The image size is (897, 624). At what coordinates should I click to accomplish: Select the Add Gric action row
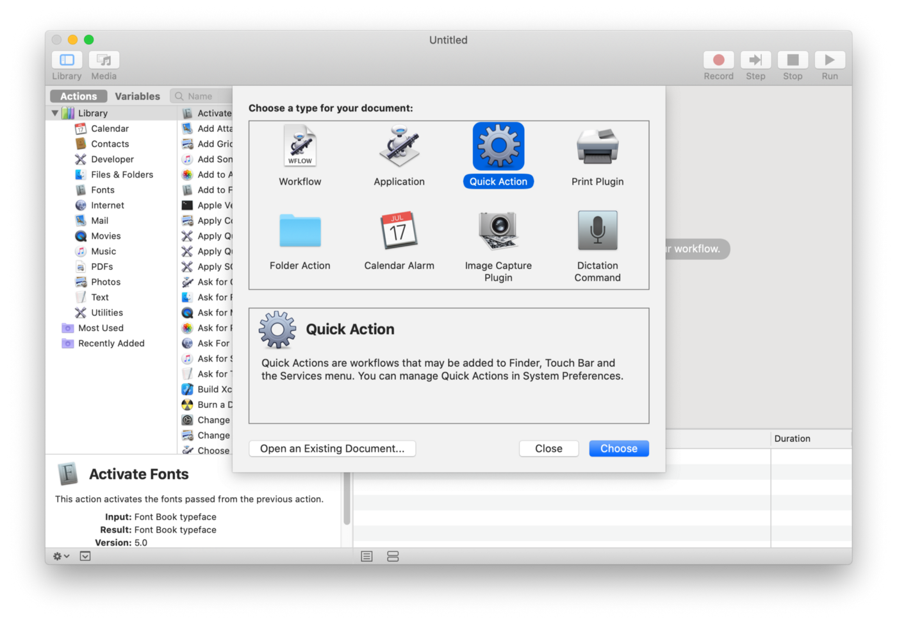(206, 144)
